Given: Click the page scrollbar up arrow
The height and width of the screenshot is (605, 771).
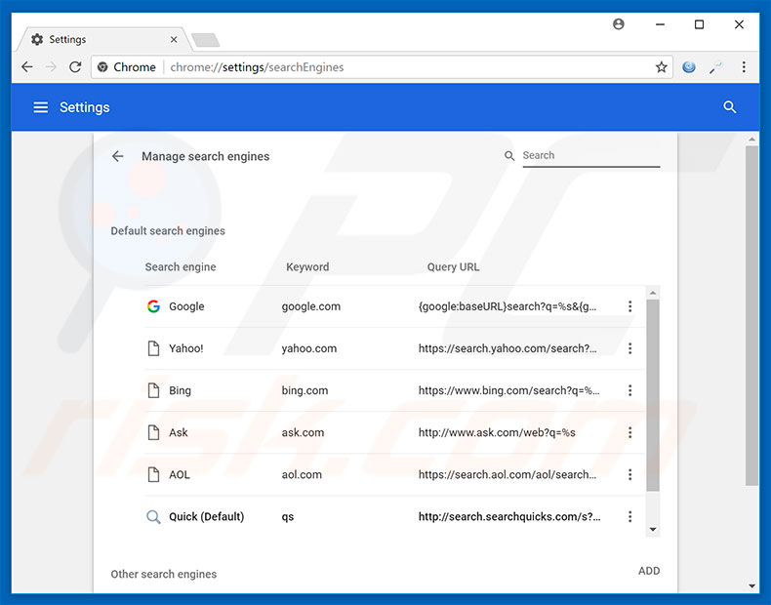Looking at the screenshot, I should (751, 140).
